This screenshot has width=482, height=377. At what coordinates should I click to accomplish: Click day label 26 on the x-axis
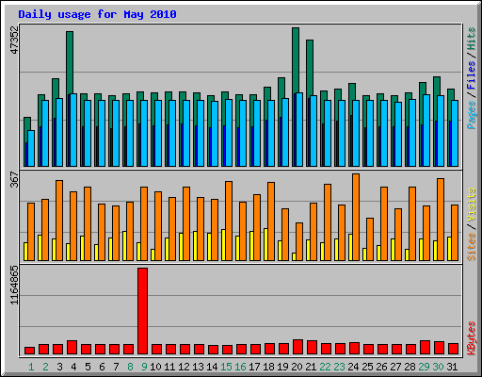click(x=381, y=367)
